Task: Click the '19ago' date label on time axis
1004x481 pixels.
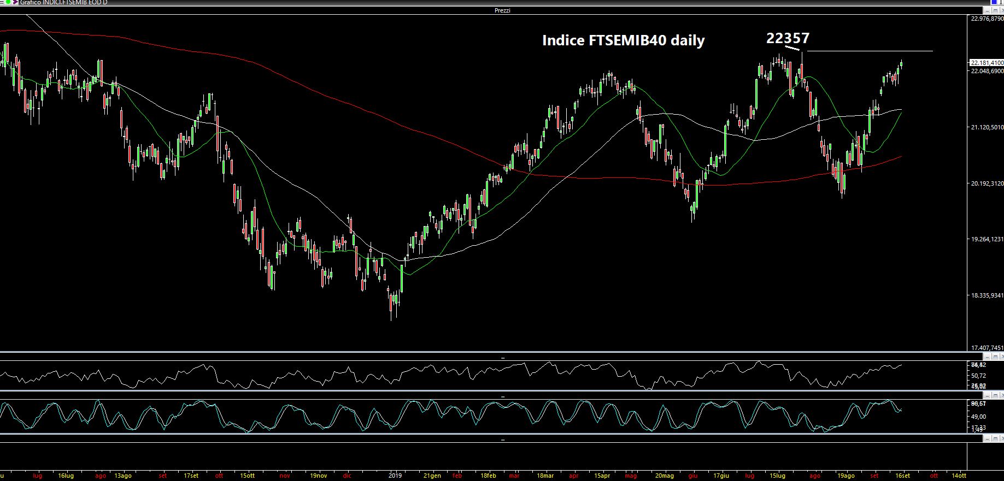Action: pyautogui.click(x=846, y=476)
